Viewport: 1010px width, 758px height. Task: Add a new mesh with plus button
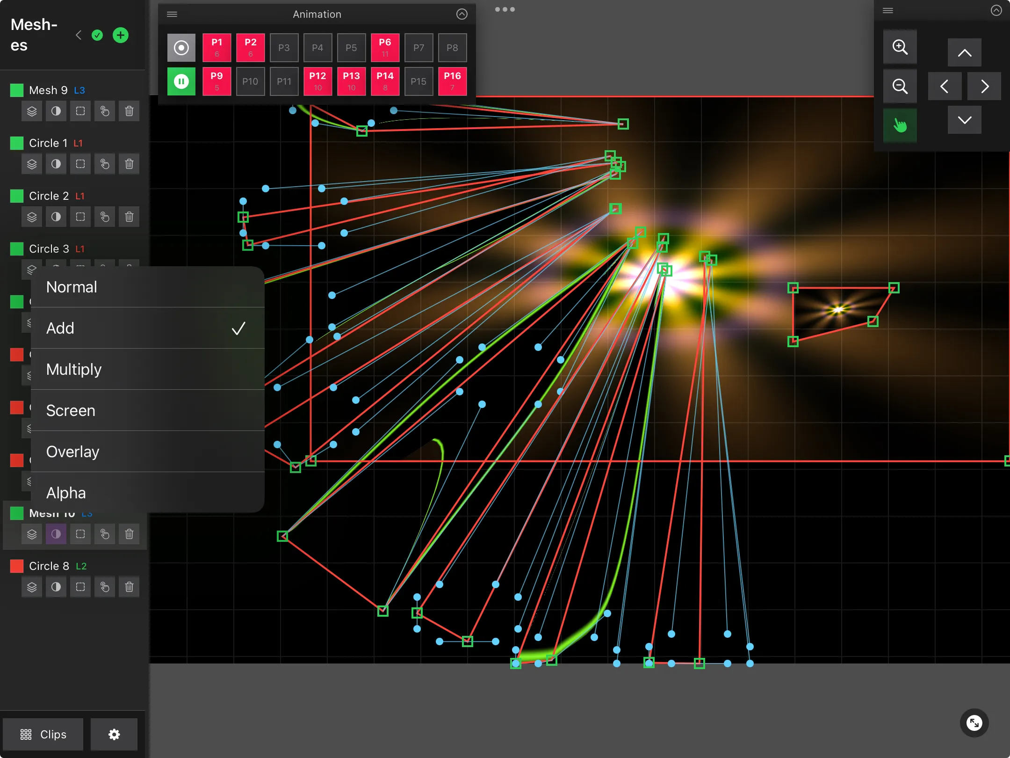[x=121, y=35]
